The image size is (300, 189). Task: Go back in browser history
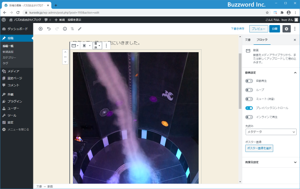tap(5, 13)
